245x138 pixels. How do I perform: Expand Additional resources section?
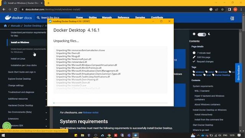click(46, 99)
